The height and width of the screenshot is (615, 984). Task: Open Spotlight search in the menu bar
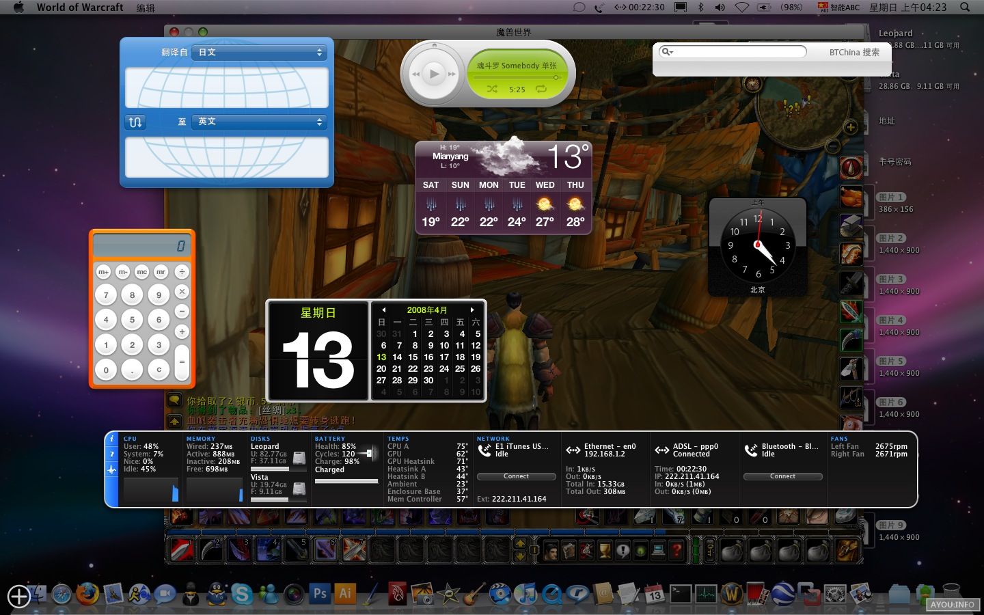pyautogui.click(x=965, y=8)
